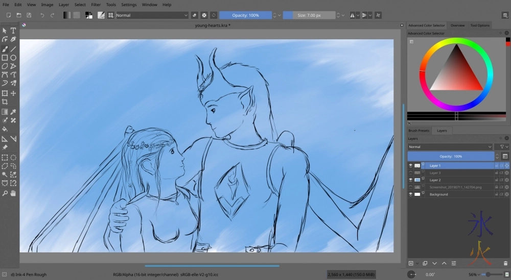Choose the Fill bucket tool
This screenshot has width=511, height=280.
[5, 129]
